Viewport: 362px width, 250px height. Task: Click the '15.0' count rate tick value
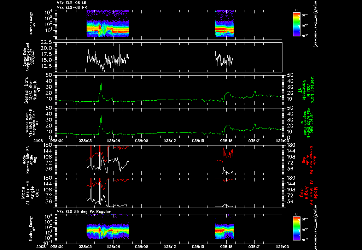[46, 60]
